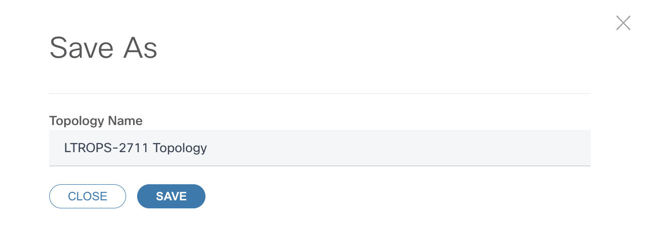Confirm the Save As name by clicking SAVE
The height and width of the screenshot is (239, 646).
coord(171,196)
